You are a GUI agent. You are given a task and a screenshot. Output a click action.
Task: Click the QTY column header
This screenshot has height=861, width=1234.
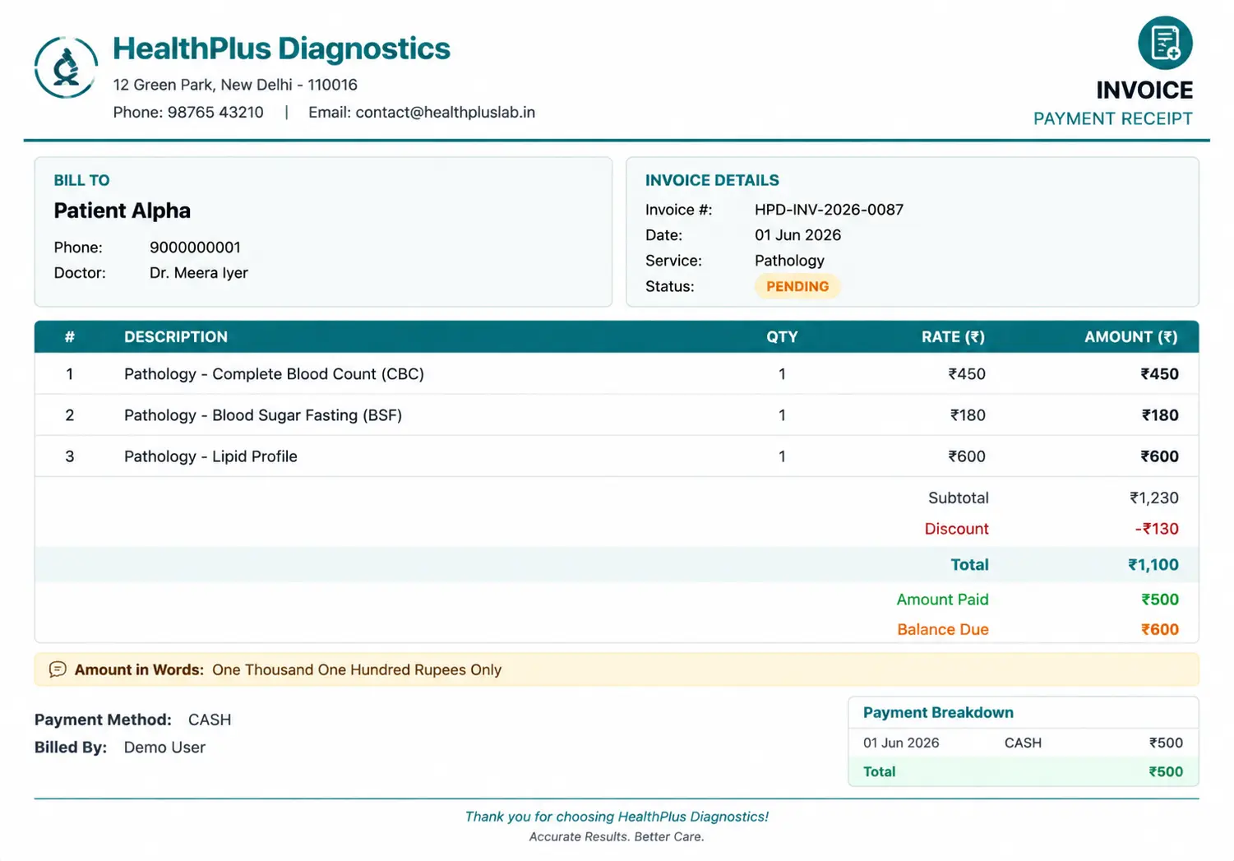(782, 337)
